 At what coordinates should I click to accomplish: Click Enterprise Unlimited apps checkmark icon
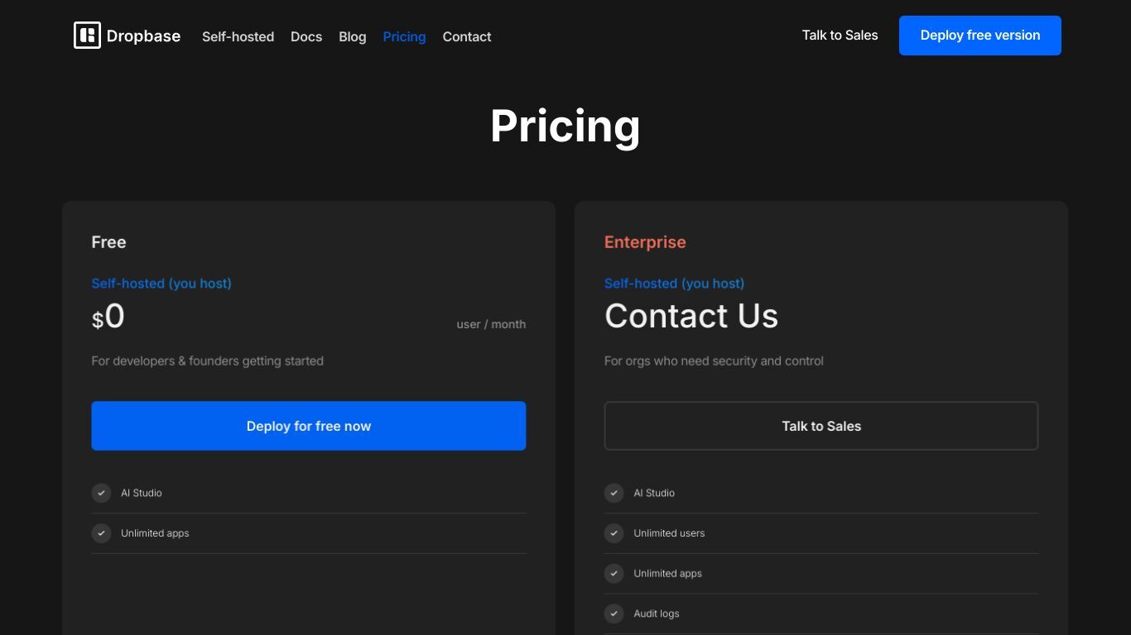pos(614,574)
